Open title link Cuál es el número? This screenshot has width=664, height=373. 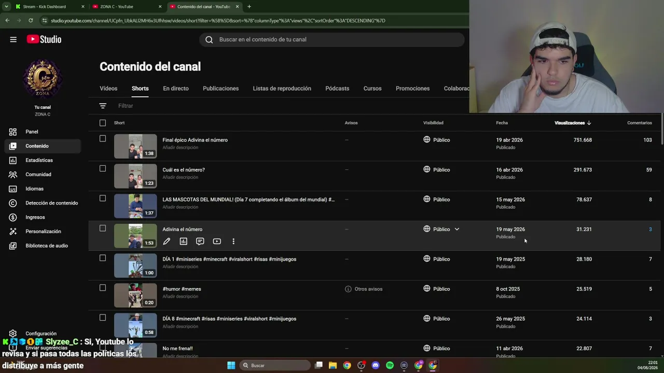click(184, 170)
